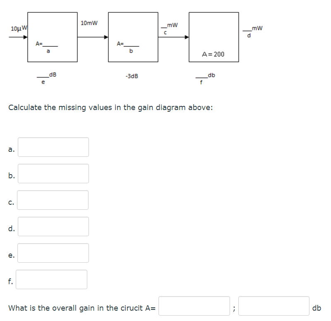Click the blank f db label
This screenshot has height=321, width=331.
[205, 79]
